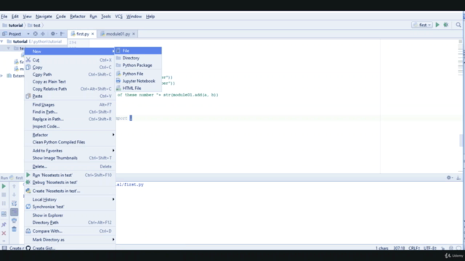
Task: Open Replace in Path...
Action: 70,119
